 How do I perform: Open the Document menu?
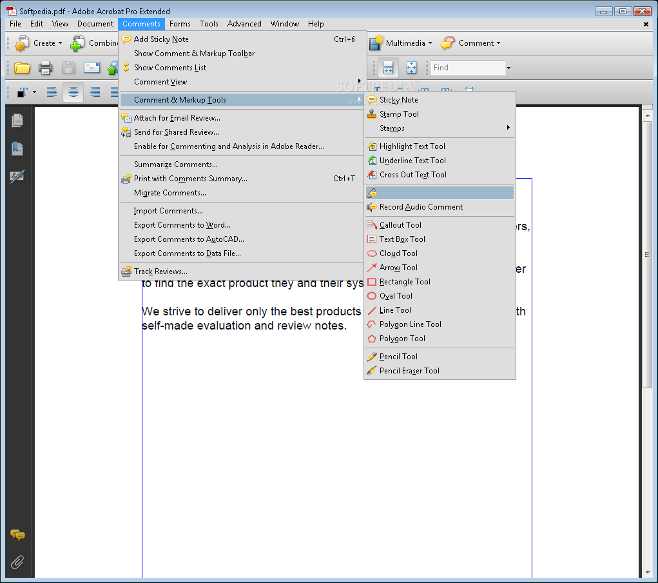[95, 24]
